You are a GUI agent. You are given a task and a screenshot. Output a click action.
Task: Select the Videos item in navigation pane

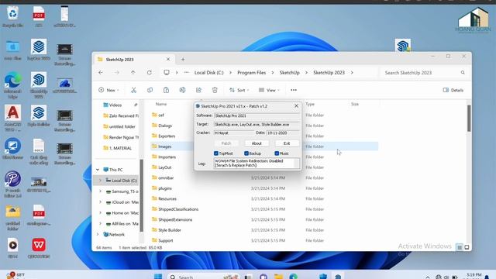(115, 105)
